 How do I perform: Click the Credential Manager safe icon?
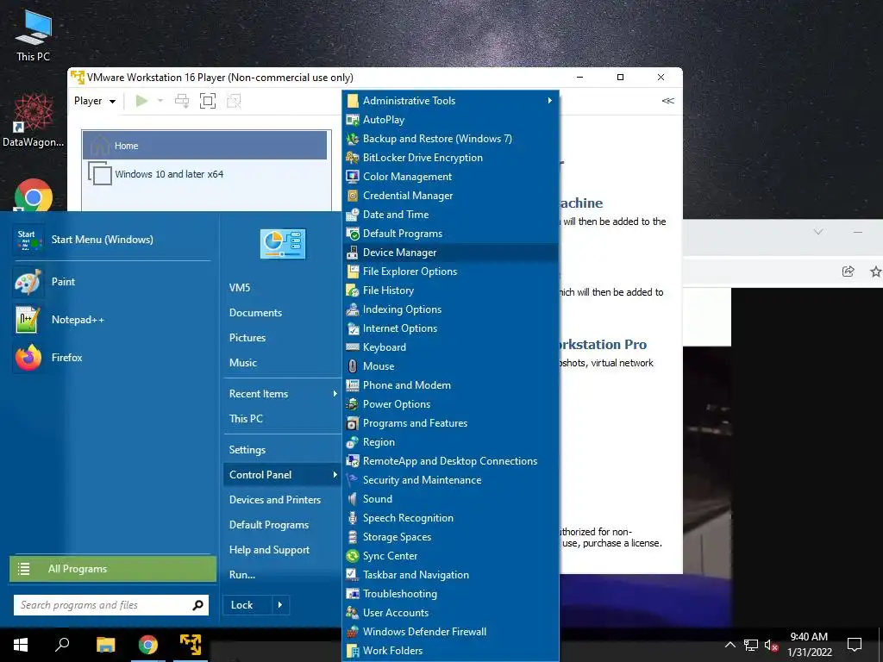(x=353, y=196)
